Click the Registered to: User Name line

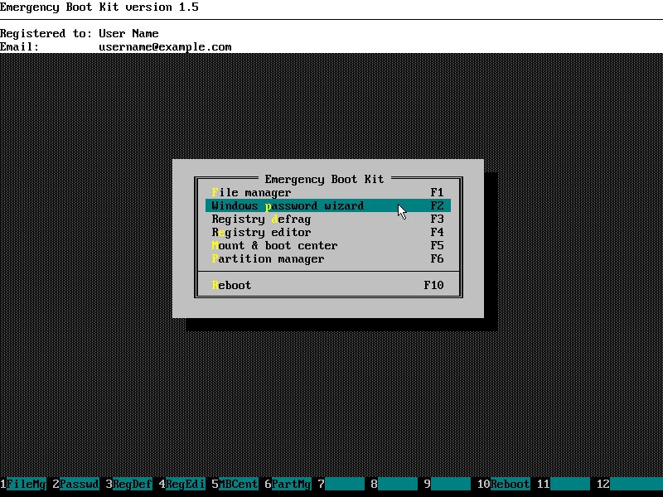coord(80,33)
